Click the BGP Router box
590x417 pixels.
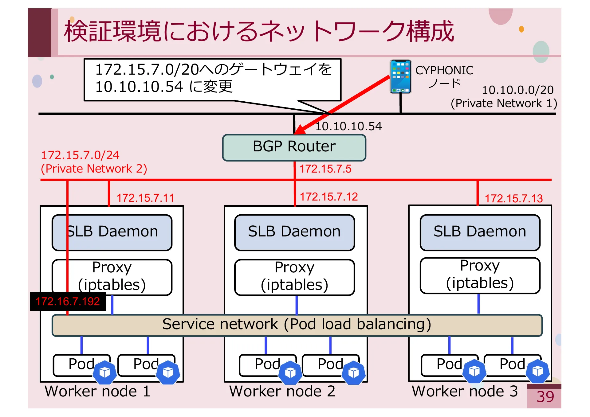click(294, 147)
